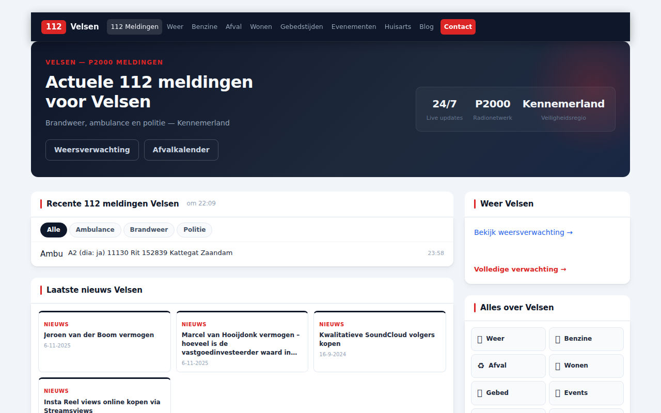The image size is (661, 413).
Task: Open the Gebedstijden menu item
Action: point(302,27)
